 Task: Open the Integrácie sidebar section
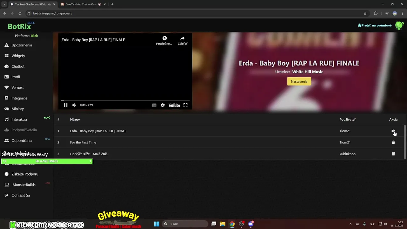coord(19,98)
